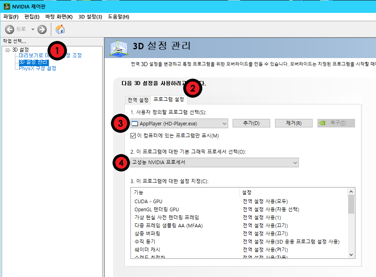Image resolution: width=376 pixels, height=277 pixels.
Task: Open the 3D 설정(3) menu
Action: pos(90,17)
